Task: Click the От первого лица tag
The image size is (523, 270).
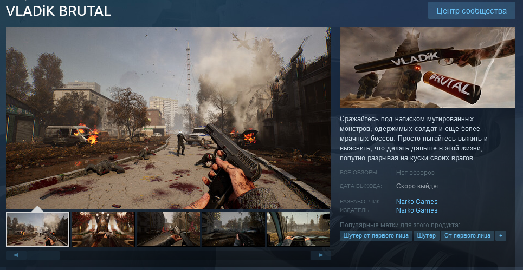Action: point(467,236)
